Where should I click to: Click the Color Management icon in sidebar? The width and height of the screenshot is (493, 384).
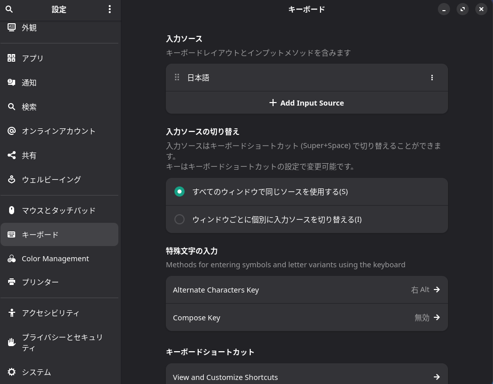12,259
